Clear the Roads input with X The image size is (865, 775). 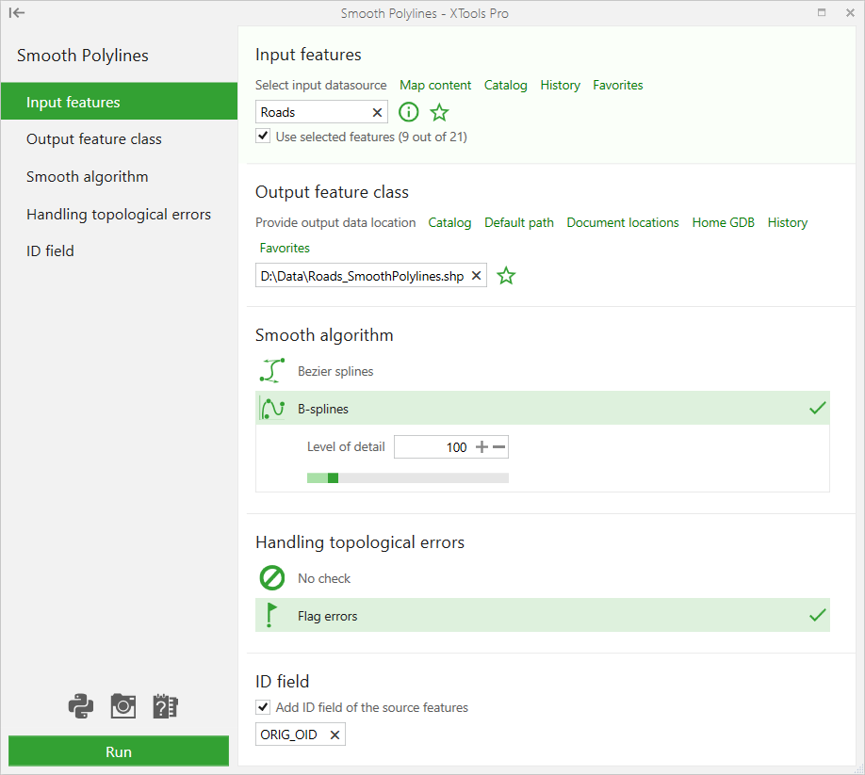tap(377, 112)
